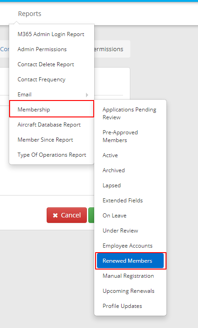This screenshot has height=328, width=198.
Task: Open M365 Admin Login Report
Action: tap(52, 34)
